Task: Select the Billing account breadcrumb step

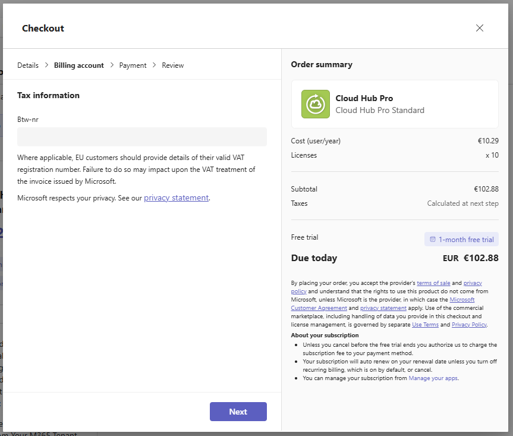Action: [79, 65]
